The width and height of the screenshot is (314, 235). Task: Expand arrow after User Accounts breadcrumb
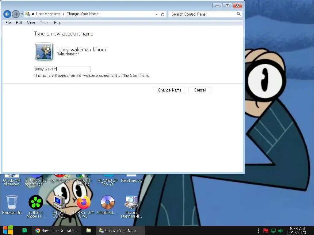coord(63,14)
